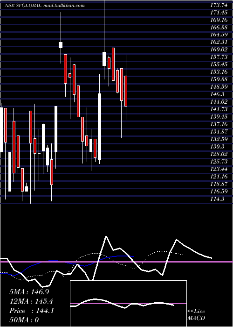Click the 134.87 price axis label
Viewport: 233px width, 327px height.
(x=219, y=132)
